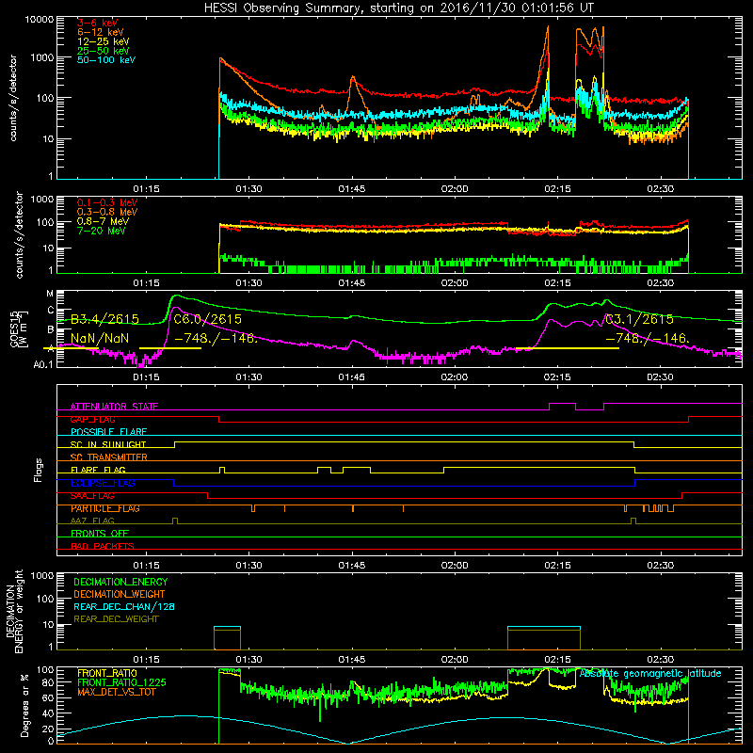Click the 02:15 tick label under flags panel

pyautogui.click(x=557, y=566)
